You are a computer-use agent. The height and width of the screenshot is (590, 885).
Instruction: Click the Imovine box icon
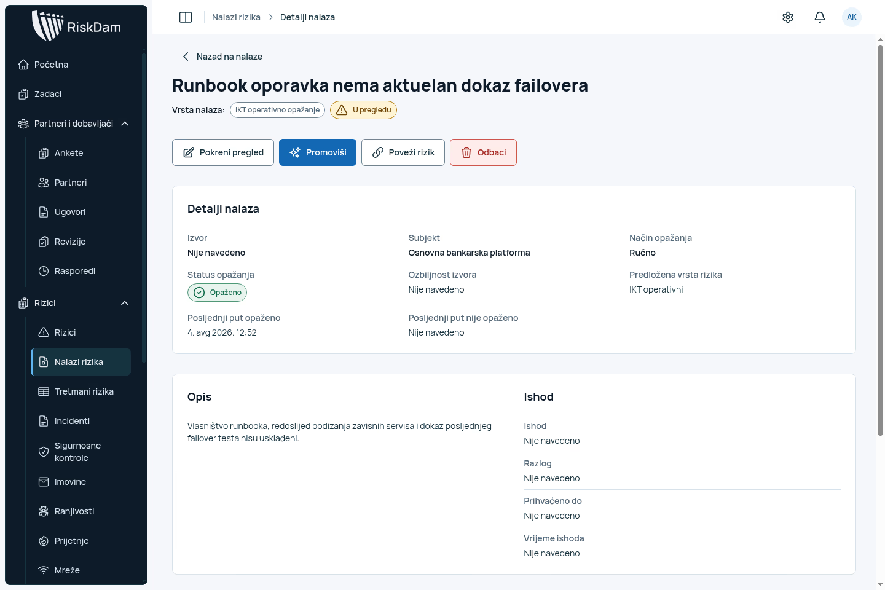[44, 482]
